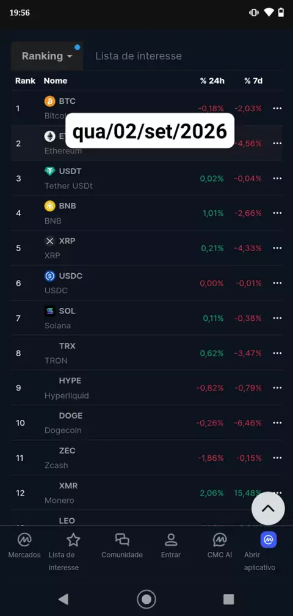
Task: Sort by the % 7d column header
Action: pyautogui.click(x=253, y=81)
